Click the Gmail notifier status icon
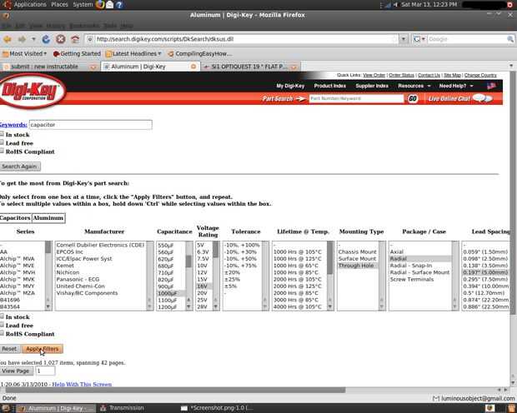The image size is (517, 413). pos(436,399)
